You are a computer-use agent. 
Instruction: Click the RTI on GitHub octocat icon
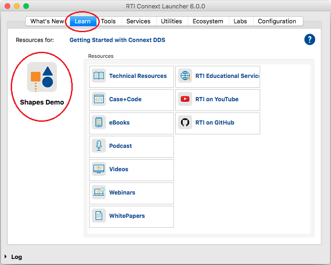pyautogui.click(x=185, y=122)
